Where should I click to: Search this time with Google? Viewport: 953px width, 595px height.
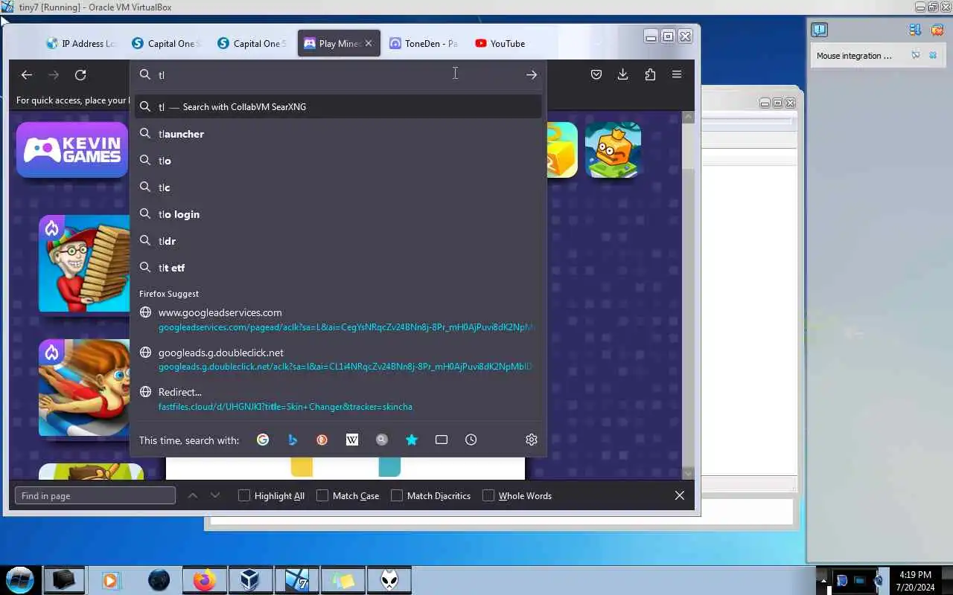263,440
